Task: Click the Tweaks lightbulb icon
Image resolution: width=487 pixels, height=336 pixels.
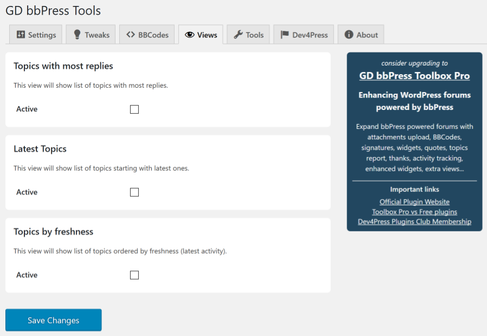Action: point(77,35)
